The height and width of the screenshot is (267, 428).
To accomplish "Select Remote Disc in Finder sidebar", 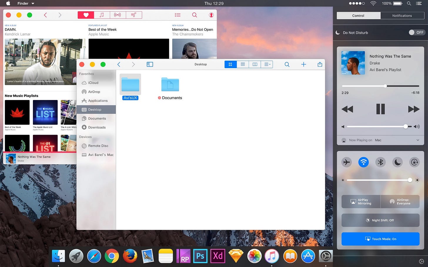I will (x=96, y=146).
